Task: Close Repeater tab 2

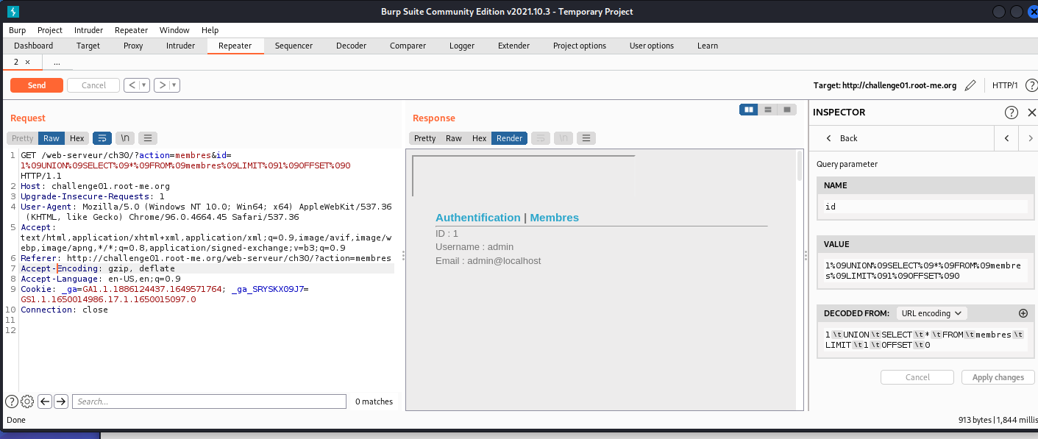Action: coord(28,63)
